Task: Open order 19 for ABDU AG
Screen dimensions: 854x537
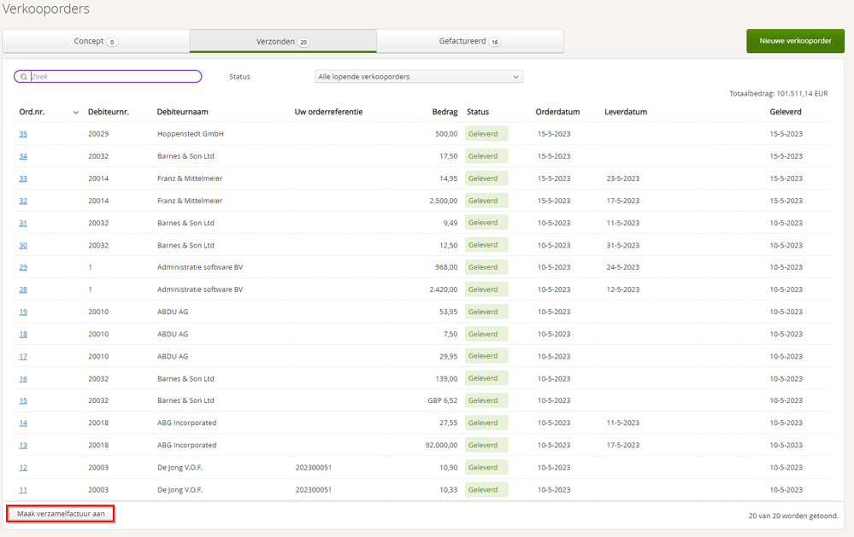Action: pyautogui.click(x=23, y=312)
